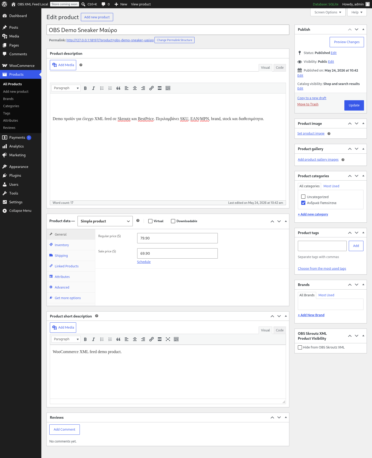The height and width of the screenshot is (458, 372).
Task: Expand the Help dropdown
Action: (x=357, y=12)
